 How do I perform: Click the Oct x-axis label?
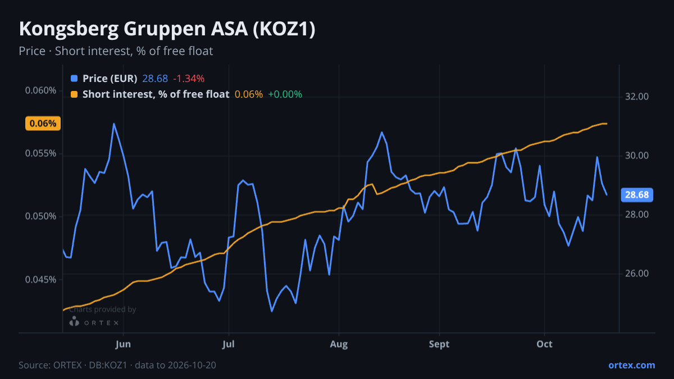pyautogui.click(x=544, y=344)
